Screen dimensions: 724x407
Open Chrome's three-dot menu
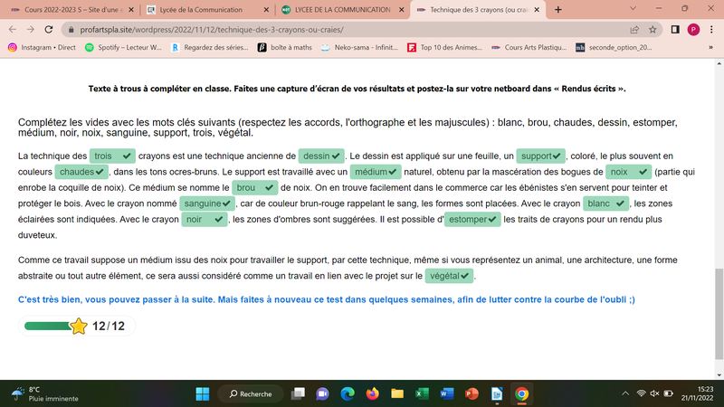(712, 29)
